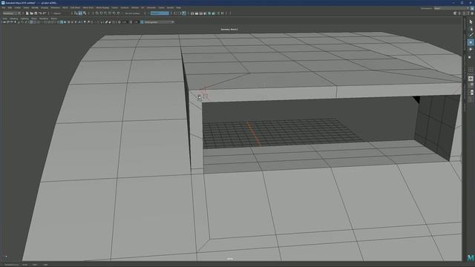Viewport: 475px width, 267px height.
Task: Toggle Snap to view planes
Action: [114, 13]
